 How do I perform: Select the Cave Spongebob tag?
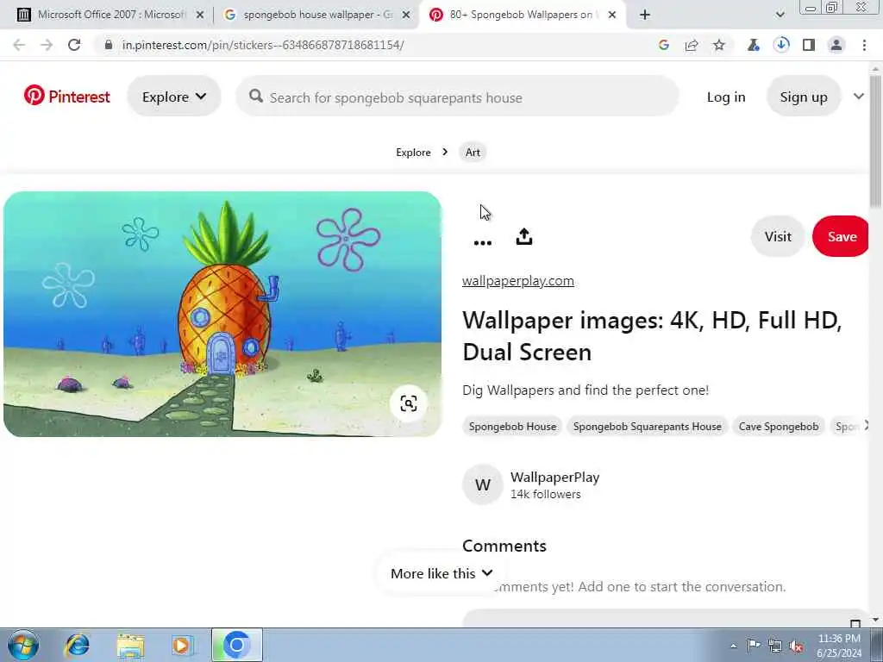[x=779, y=427]
